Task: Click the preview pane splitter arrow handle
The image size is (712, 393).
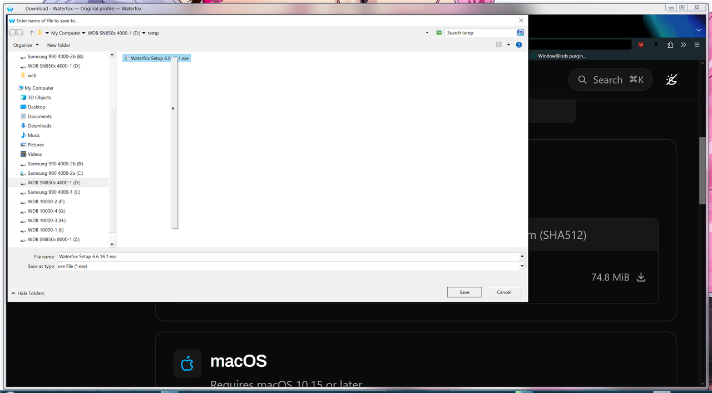Action: click(x=173, y=109)
